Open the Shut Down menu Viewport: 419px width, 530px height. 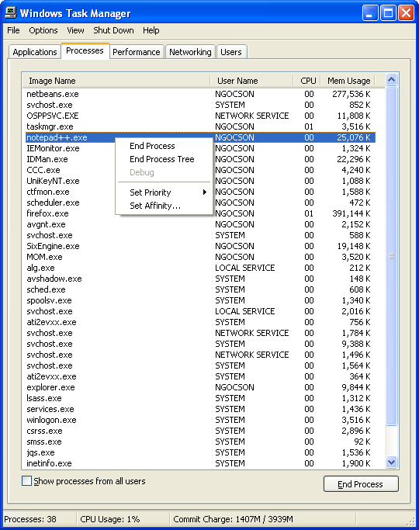pos(113,30)
